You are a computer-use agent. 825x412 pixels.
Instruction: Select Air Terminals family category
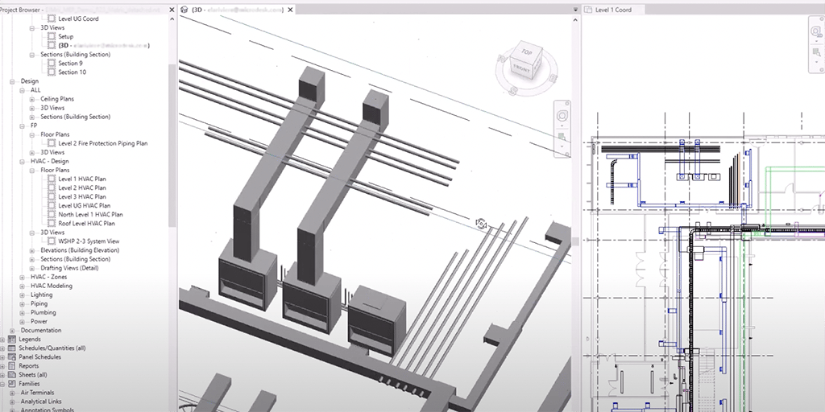(x=37, y=393)
